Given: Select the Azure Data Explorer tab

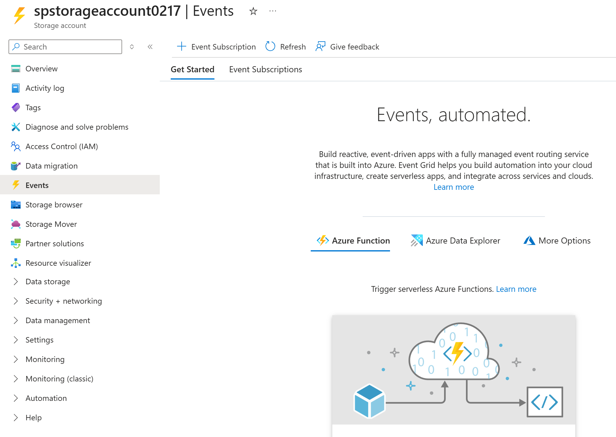Looking at the screenshot, I should pos(456,241).
